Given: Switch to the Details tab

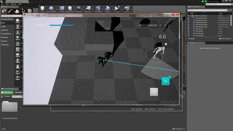Looking at the screenshot, I should click(196, 43).
